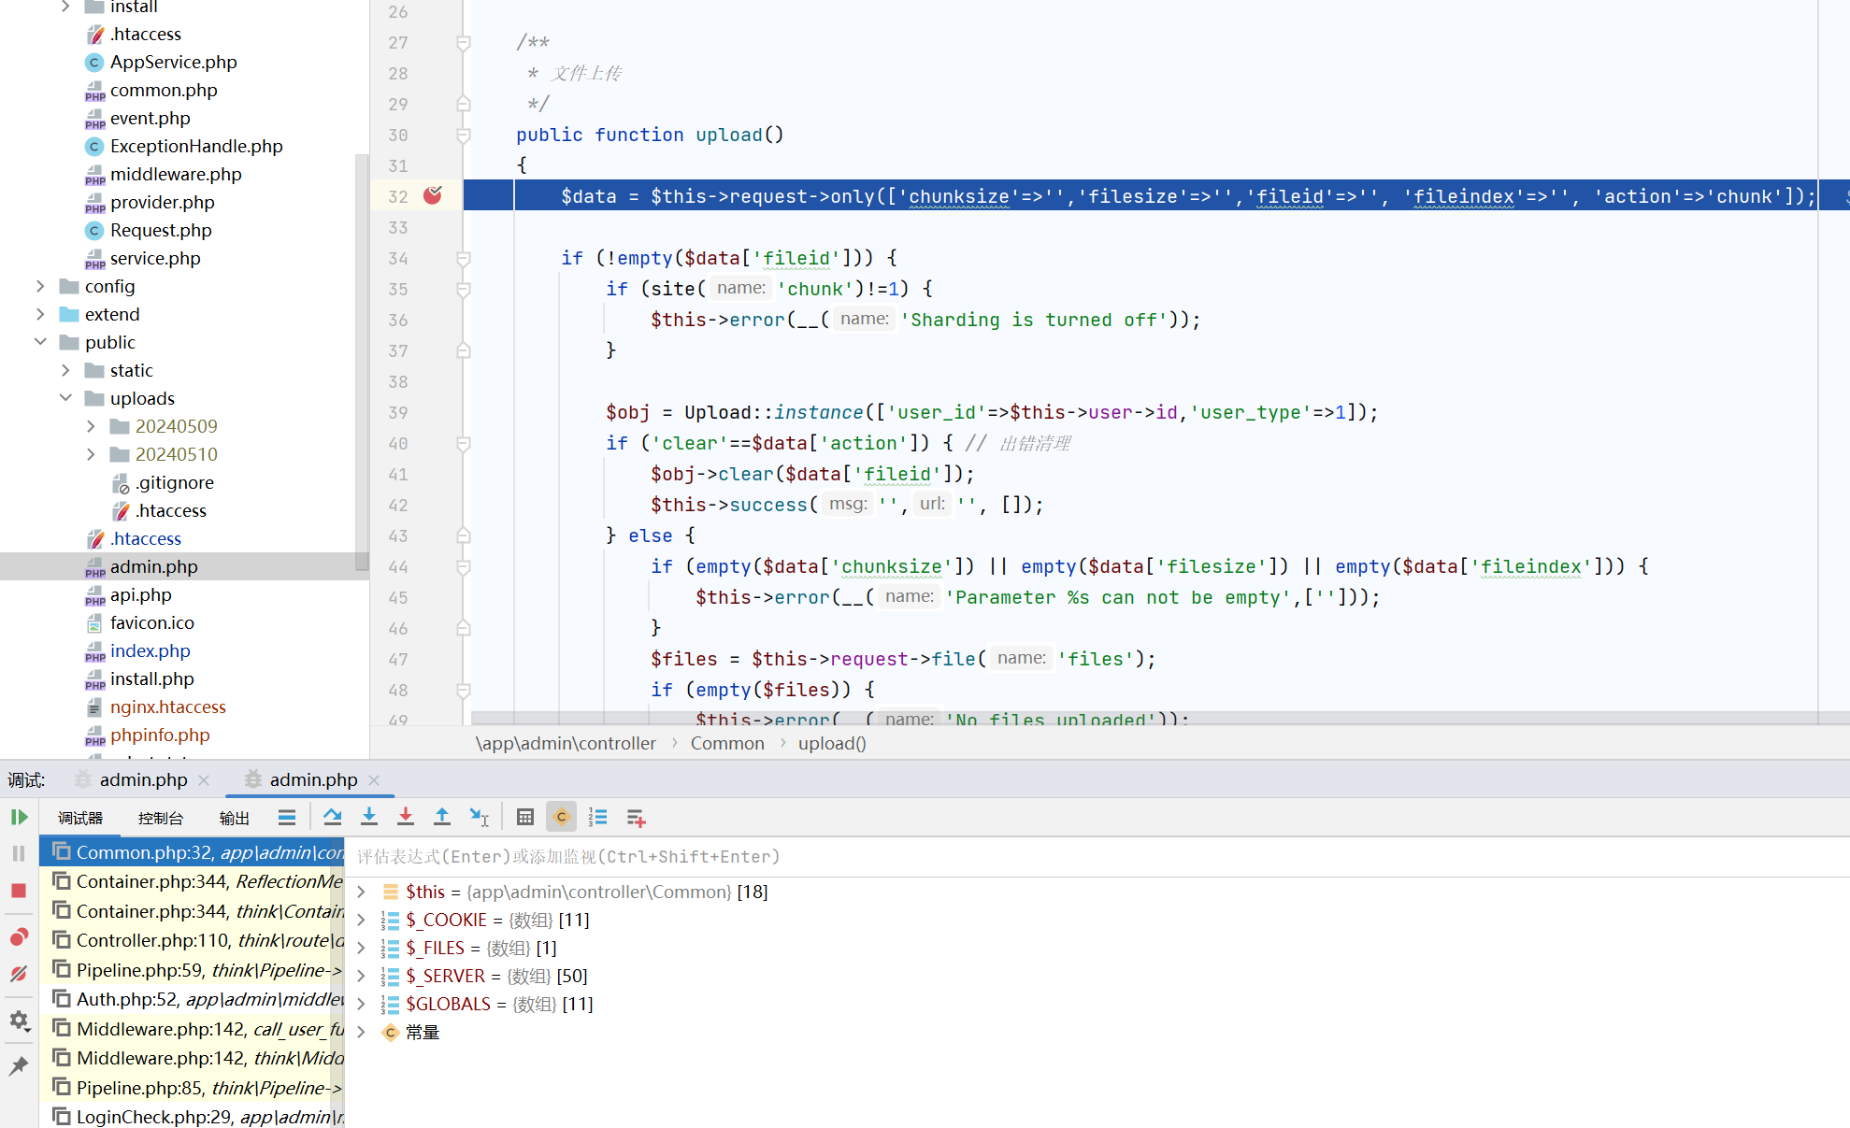Viewport: 1850px width, 1128px height.
Task: Expand the $_FILES array node
Action: coord(362,948)
